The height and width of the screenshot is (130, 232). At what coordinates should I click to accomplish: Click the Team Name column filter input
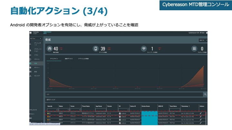pyautogui.click(x=175, y=110)
